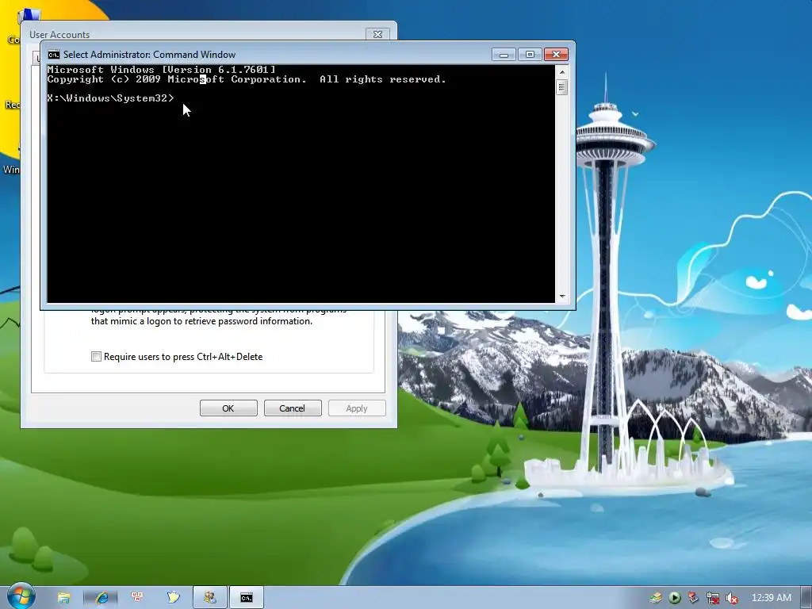Open the network status tray icon
Screen dimensions: 812x609
tap(713, 598)
